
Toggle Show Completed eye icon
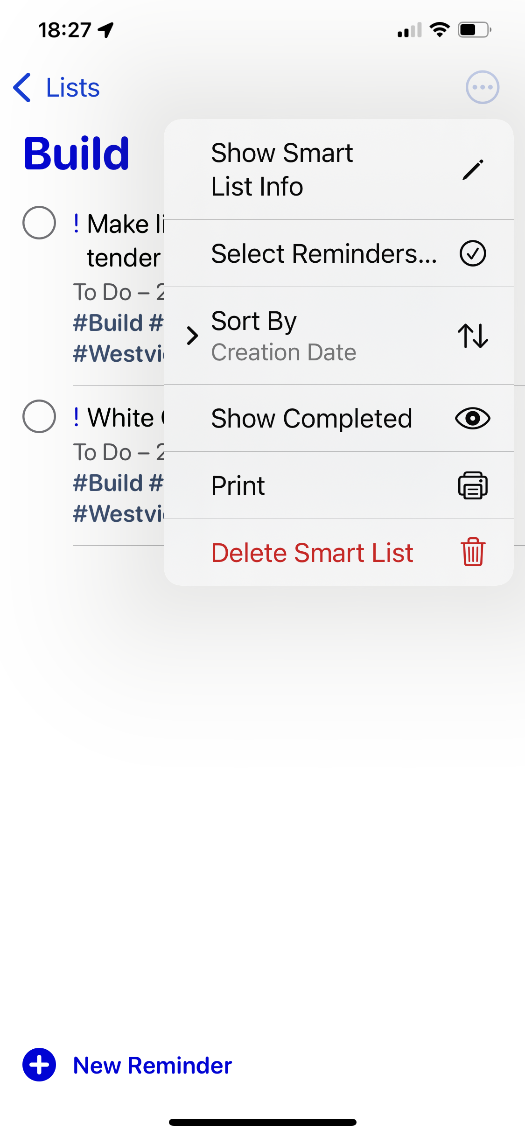coord(473,418)
